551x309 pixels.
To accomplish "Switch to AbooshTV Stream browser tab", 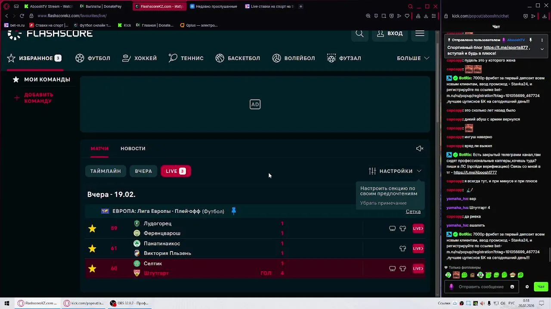I will 48,6.
